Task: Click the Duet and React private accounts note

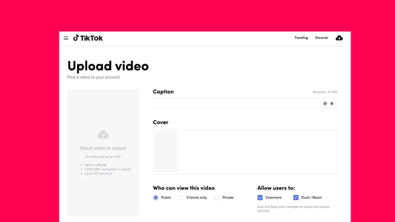Action: tap(293, 209)
